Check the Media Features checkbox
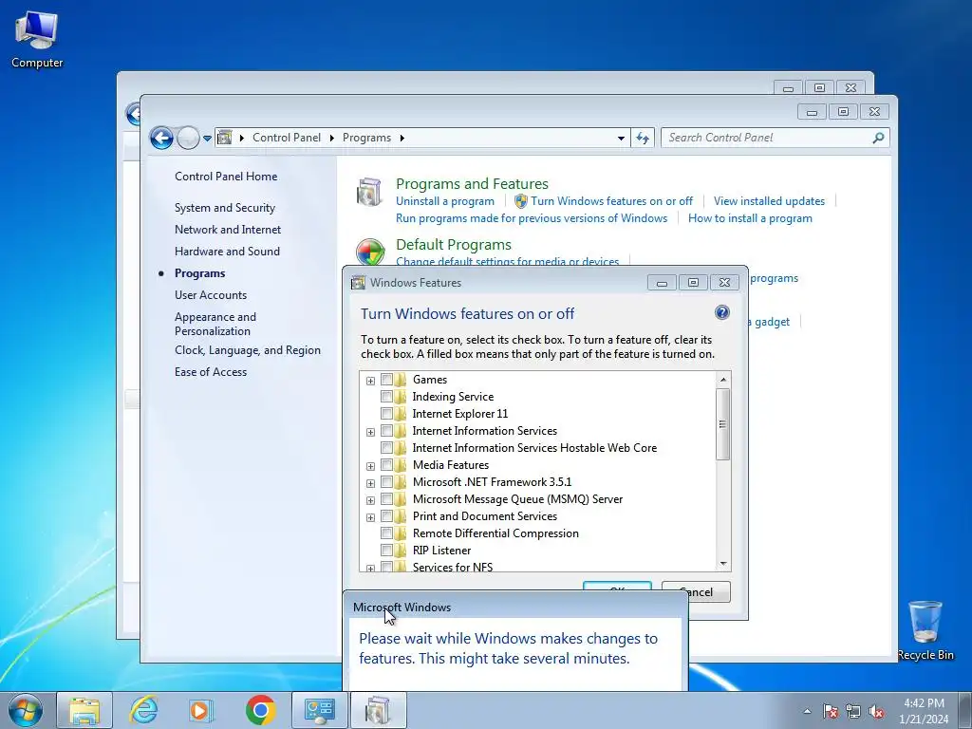 [386, 465]
